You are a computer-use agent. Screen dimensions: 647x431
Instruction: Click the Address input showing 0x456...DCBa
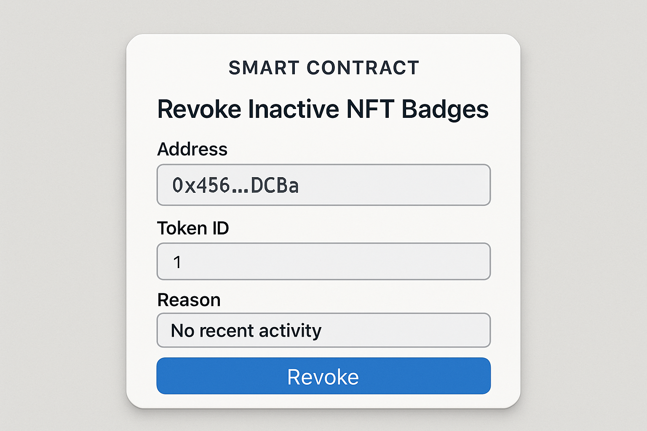pos(323,185)
